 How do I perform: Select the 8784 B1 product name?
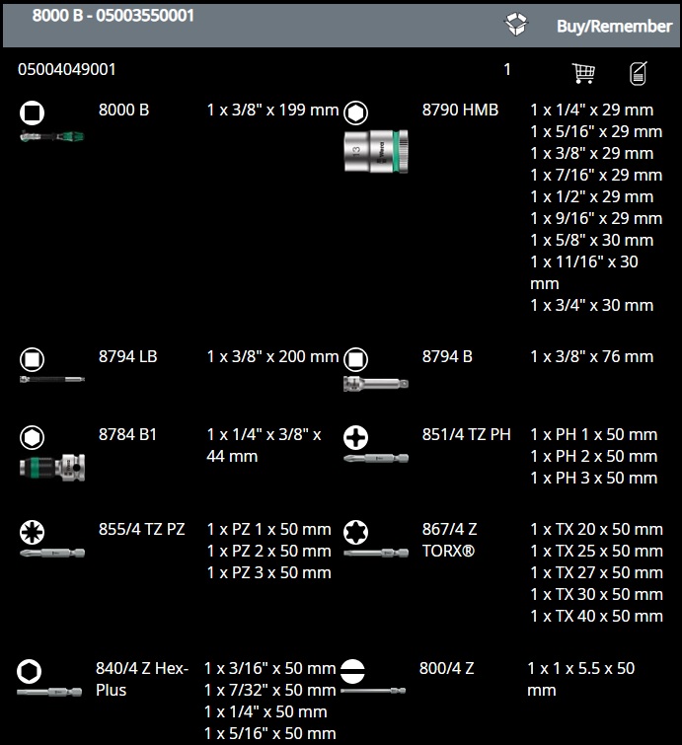tap(127, 434)
